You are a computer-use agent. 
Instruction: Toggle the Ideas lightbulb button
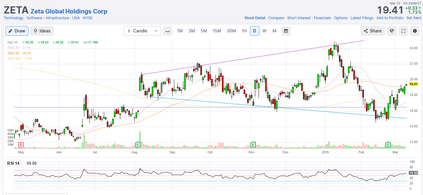42,31
